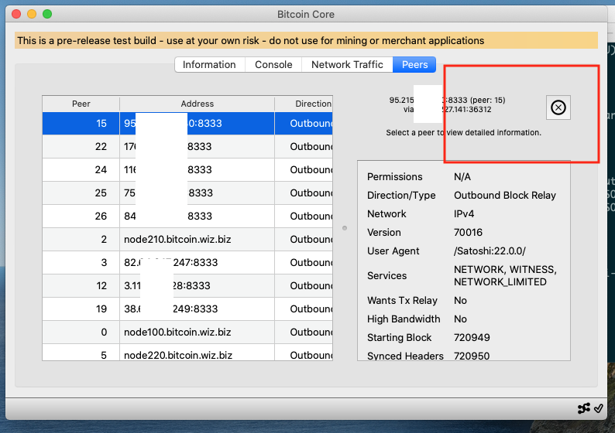Image resolution: width=615 pixels, height=433 pixels.
Task: Select peer row 24
Action: [187, 169]
